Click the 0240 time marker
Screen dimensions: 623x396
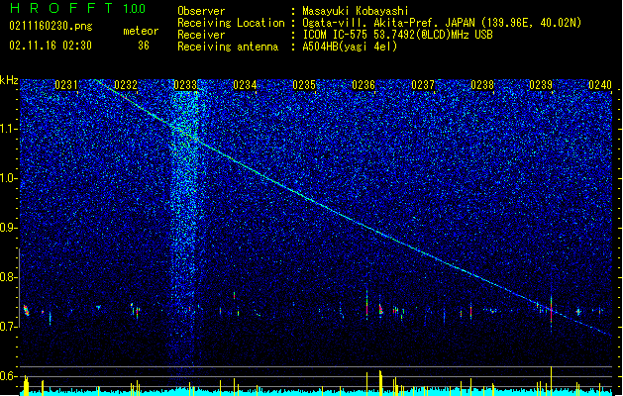[600, 85]
